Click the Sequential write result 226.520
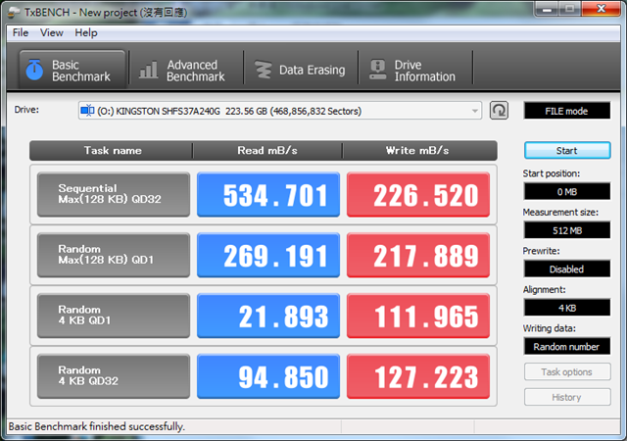 (418, 194)
